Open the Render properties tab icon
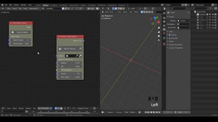The width and height of the screenshot is (218, 122). pos(164,18)
